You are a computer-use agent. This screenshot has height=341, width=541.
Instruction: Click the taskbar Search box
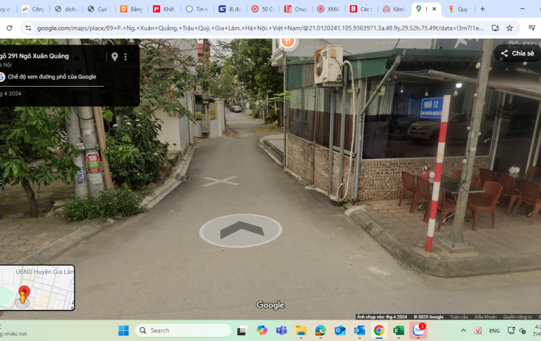183,330
